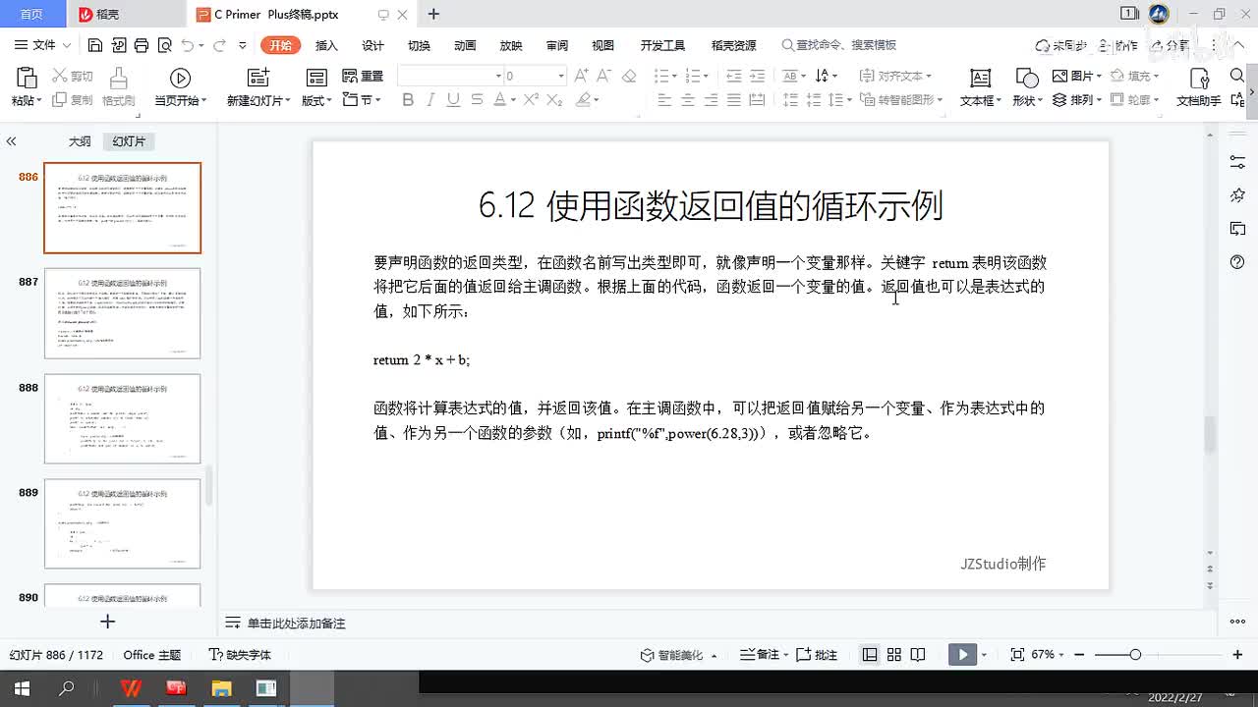This screenshot has height=707, width=1258.
Task: Click the Share (分享) button
Action: click(x=1172, y=45)
